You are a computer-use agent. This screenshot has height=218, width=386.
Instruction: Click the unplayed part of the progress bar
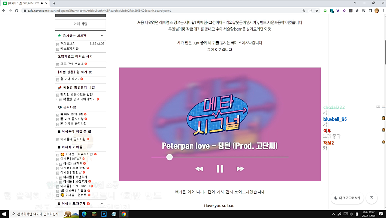pos(230,157)
